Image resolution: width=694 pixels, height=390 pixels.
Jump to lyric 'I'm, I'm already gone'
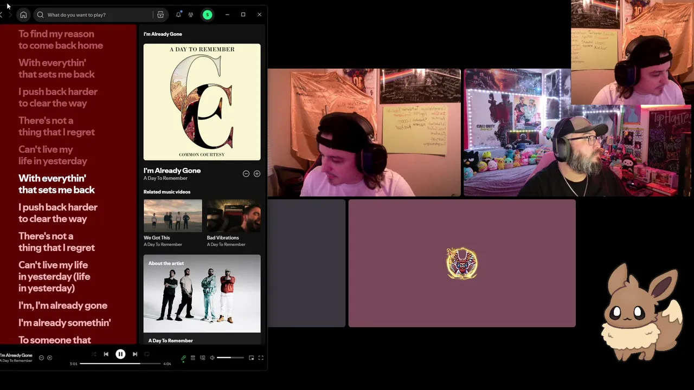click(63, 305)
